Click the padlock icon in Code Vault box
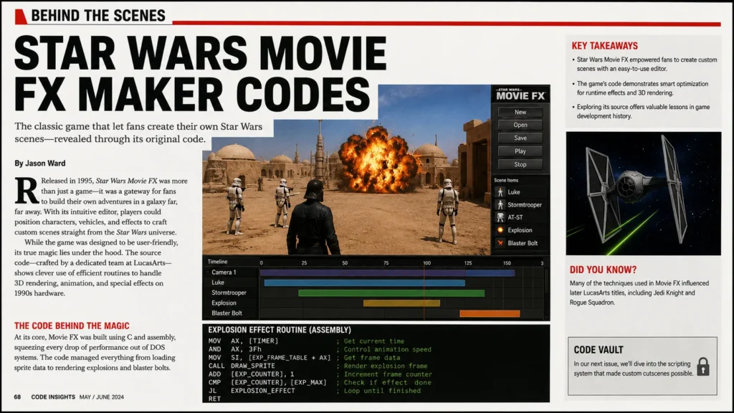 pos(702,366)
